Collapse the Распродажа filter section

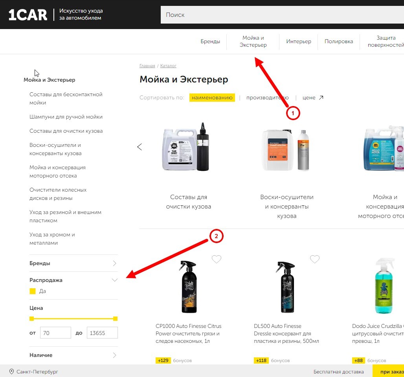73,280
